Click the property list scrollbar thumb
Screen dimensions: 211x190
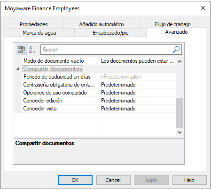point(180,113)
